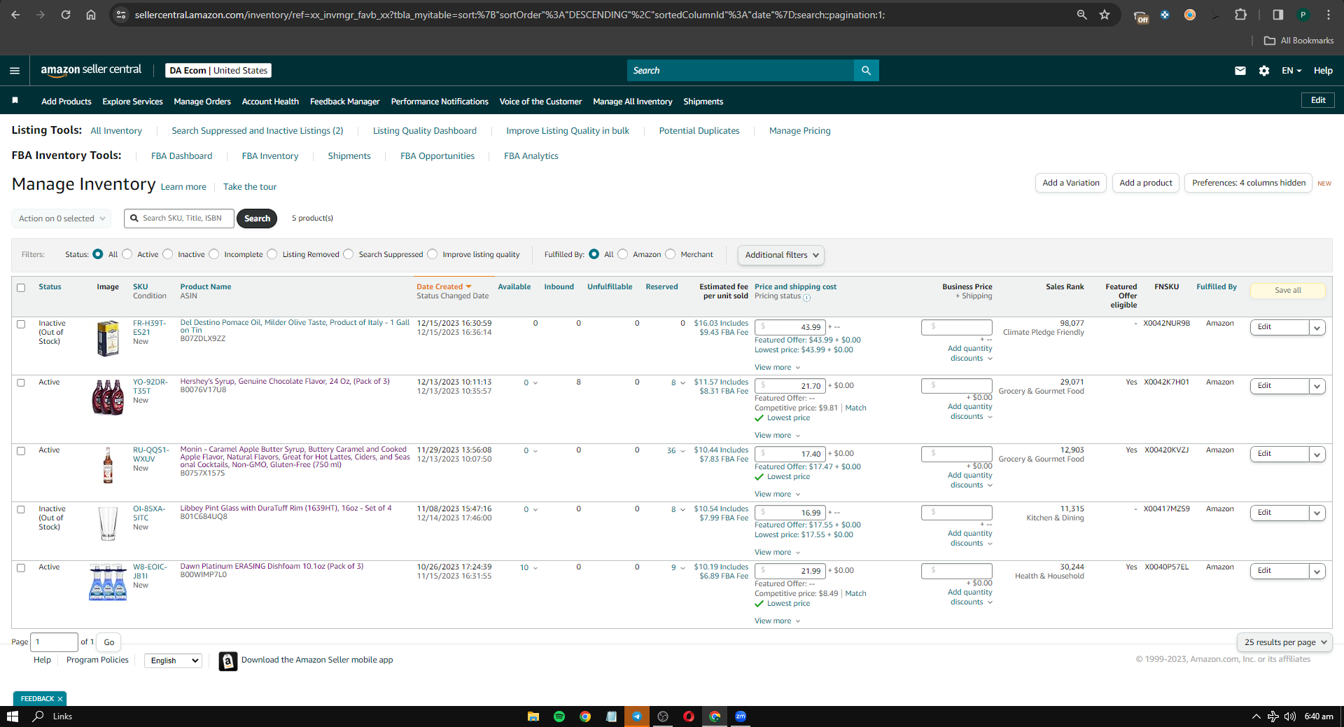Image resolution: width=1344 pixels, height=727 pixels.
Task: Open Del Destino Pomace Oil product thumbnail
Action: (x=108, y=338)
